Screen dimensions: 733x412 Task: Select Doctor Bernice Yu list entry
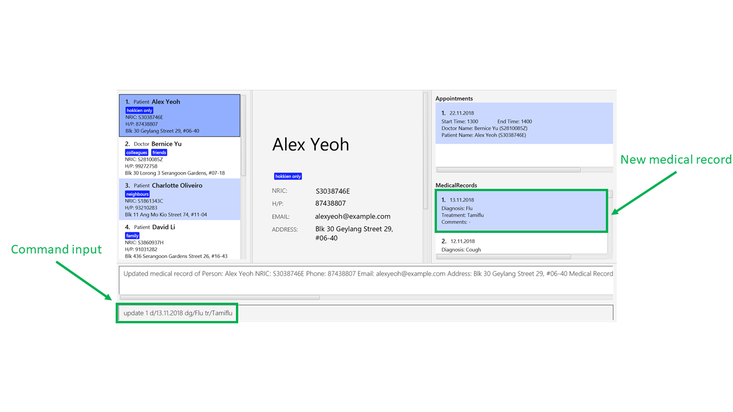179,158
